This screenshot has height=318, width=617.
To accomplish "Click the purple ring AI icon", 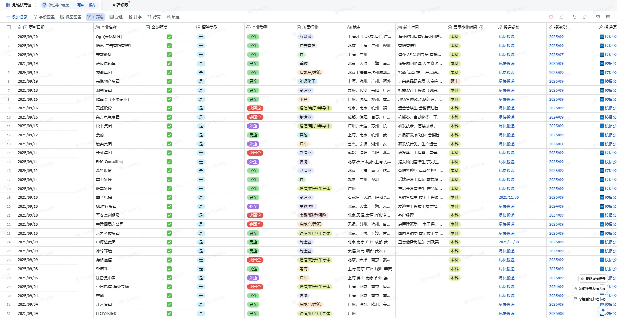I will coord(551,17).
